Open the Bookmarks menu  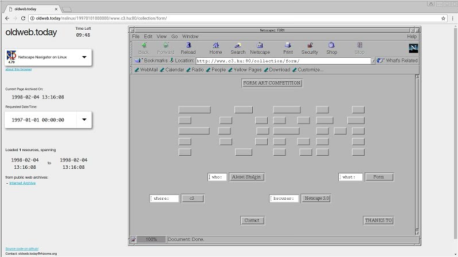[x=152, y=61]
